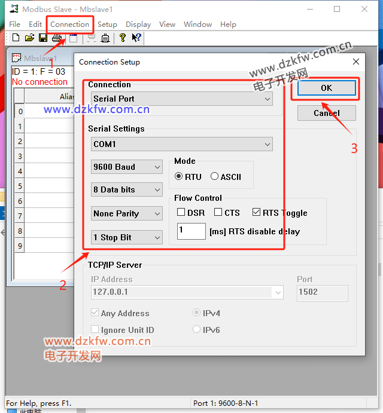The image size is (383, 413).
Task: Click the RTS disable delay input field
Action: pyautogui.click(x=191, y=231)
